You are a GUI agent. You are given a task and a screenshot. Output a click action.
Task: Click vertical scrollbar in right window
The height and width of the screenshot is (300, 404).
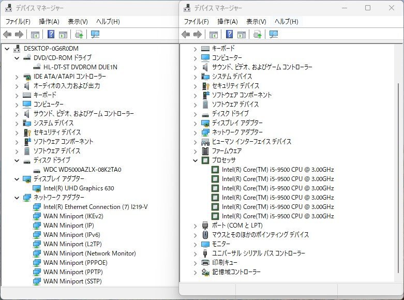tap(398, 178)
